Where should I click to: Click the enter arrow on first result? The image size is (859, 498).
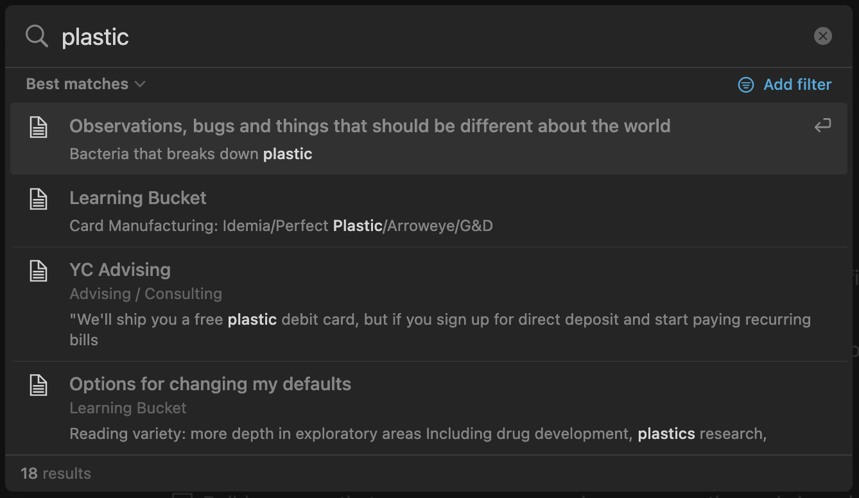822,126
